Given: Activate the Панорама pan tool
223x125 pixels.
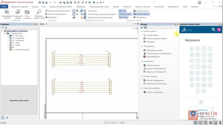Looking at the screenshot, I should coord(51,17).
